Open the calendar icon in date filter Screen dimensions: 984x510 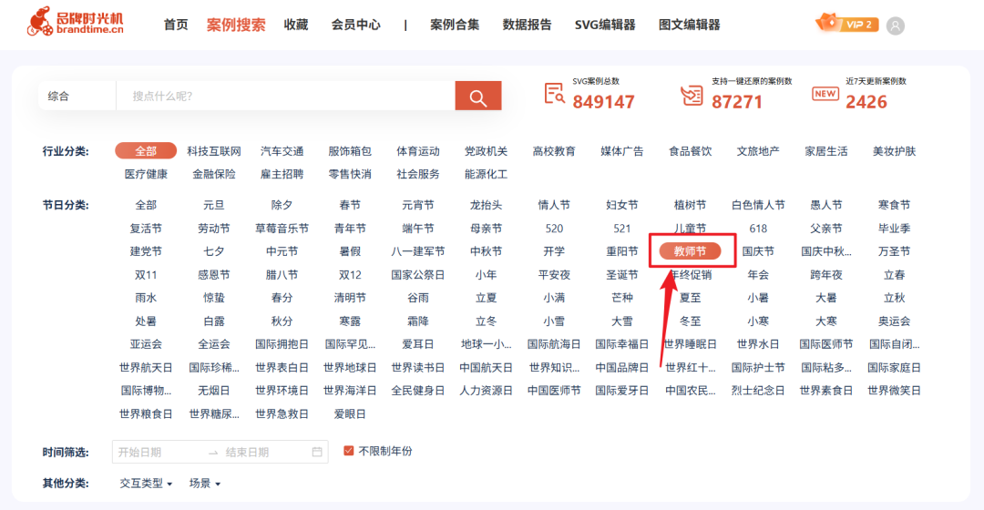317,452
